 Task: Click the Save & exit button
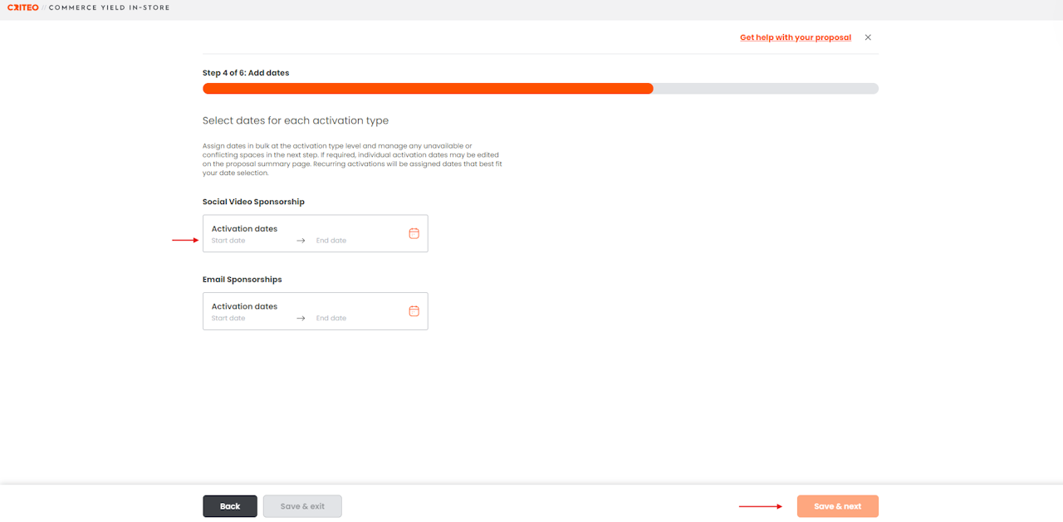click(x=302, y=506)
